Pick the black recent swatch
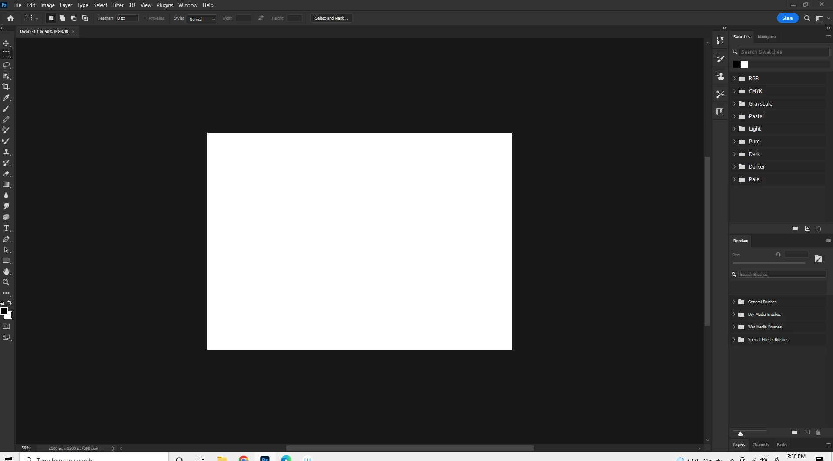The image size is (833, 461). (x=736, y=64)
